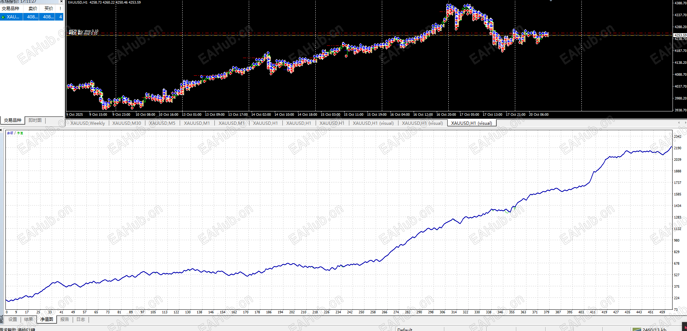Click the #829 buy stop 0.10 order label
This screenshot has height=331, width=687.
(x=84, y=31)
